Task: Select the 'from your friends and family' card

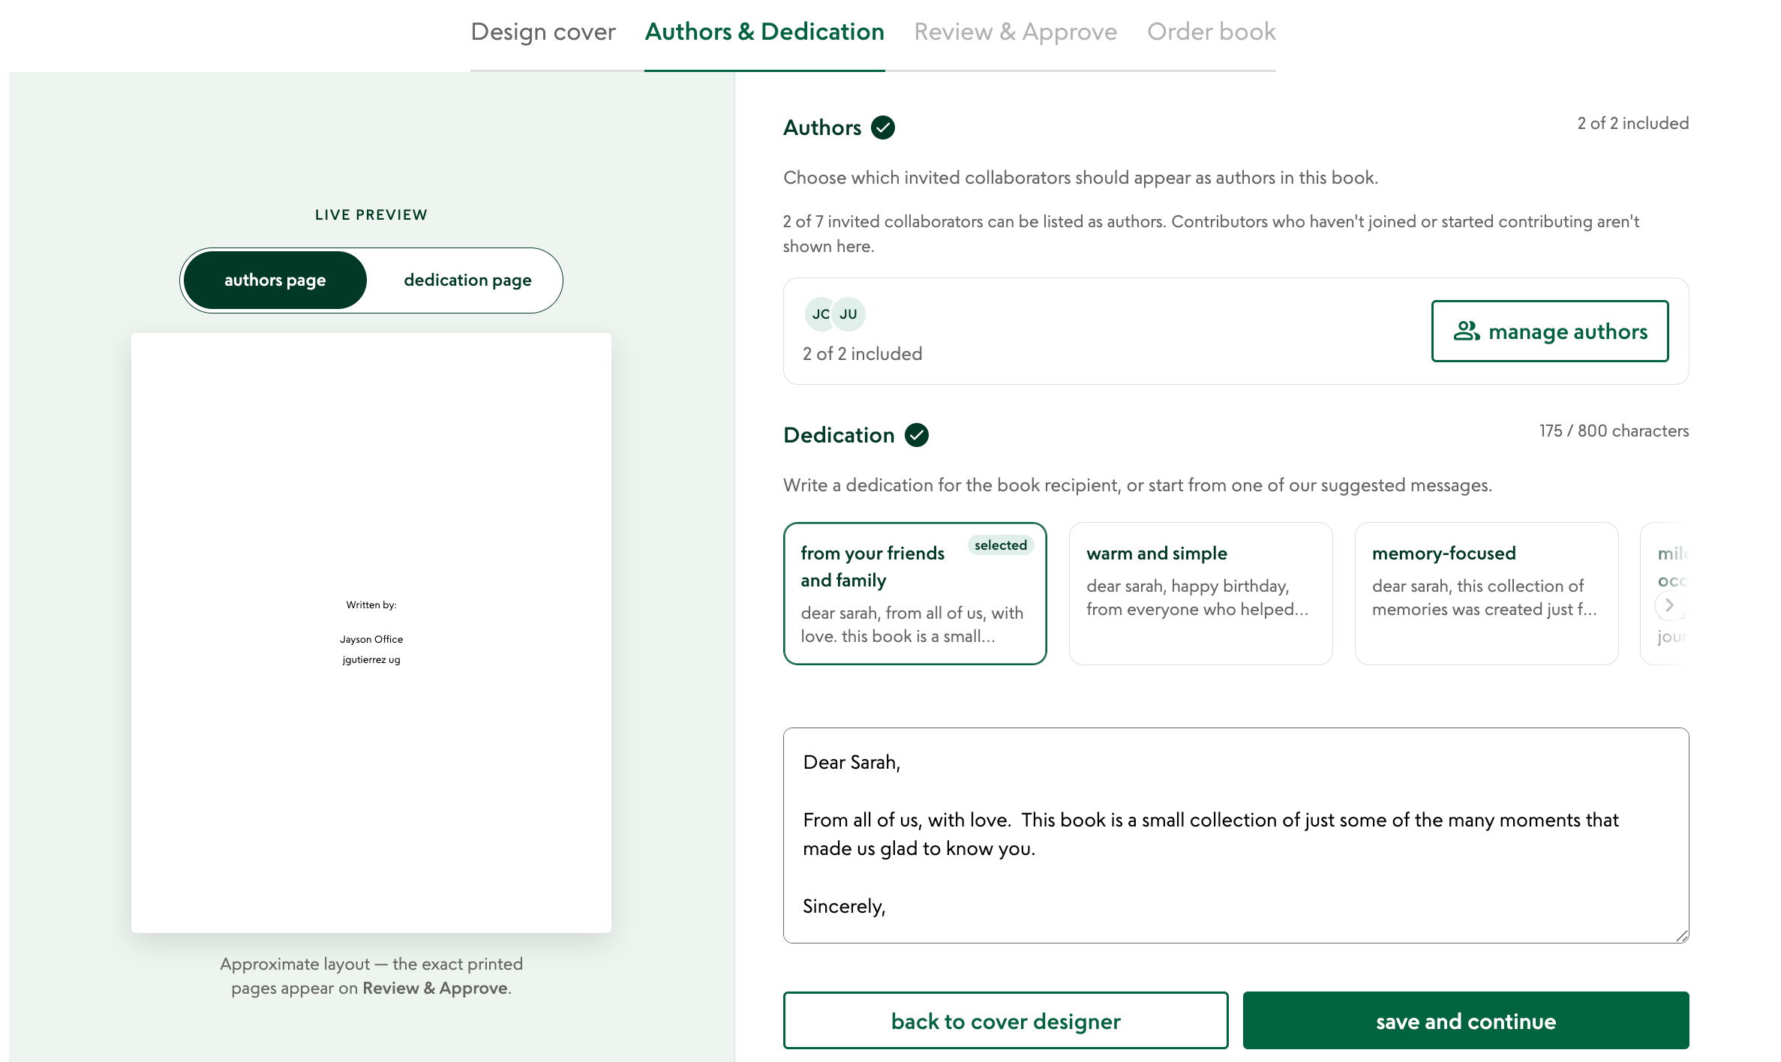Action: tap(915, 593)
